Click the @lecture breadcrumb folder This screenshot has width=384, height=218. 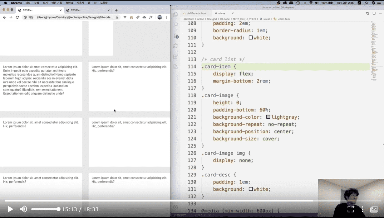tap(189, 19)
